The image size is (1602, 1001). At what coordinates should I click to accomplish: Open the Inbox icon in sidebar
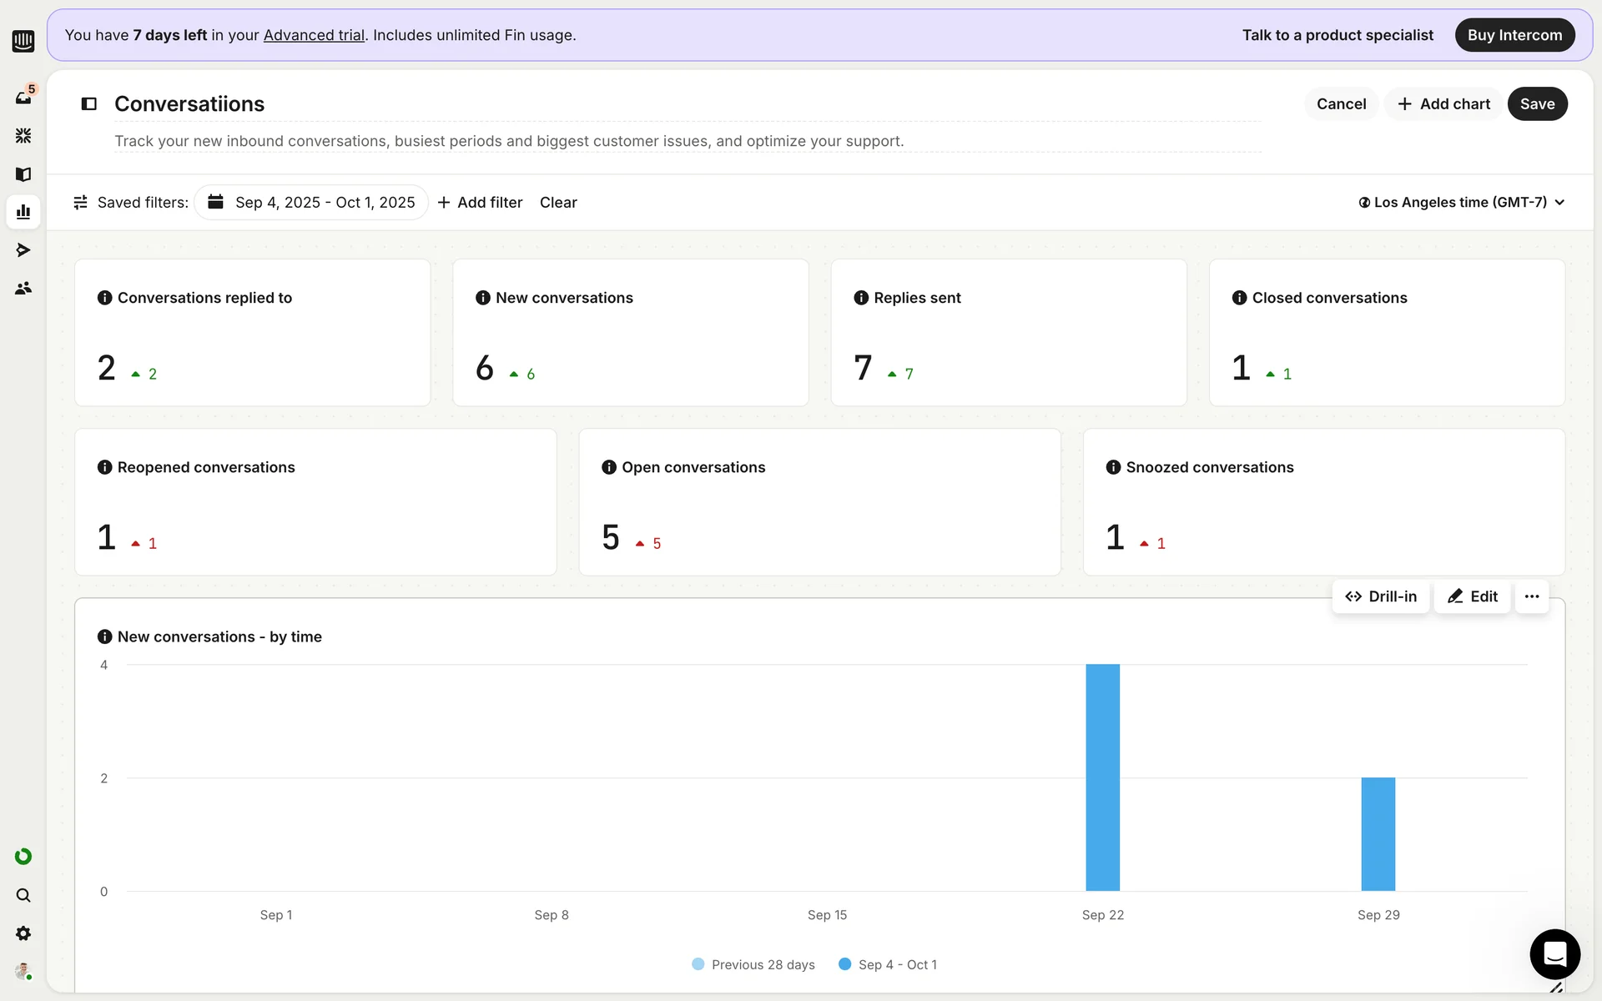point(23,98)
